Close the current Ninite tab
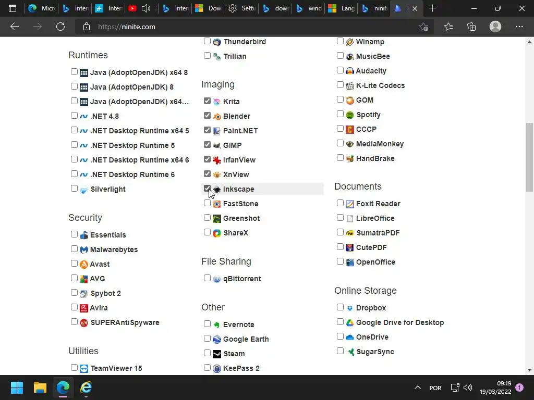 pyautogui.click(x=415, y=8)
